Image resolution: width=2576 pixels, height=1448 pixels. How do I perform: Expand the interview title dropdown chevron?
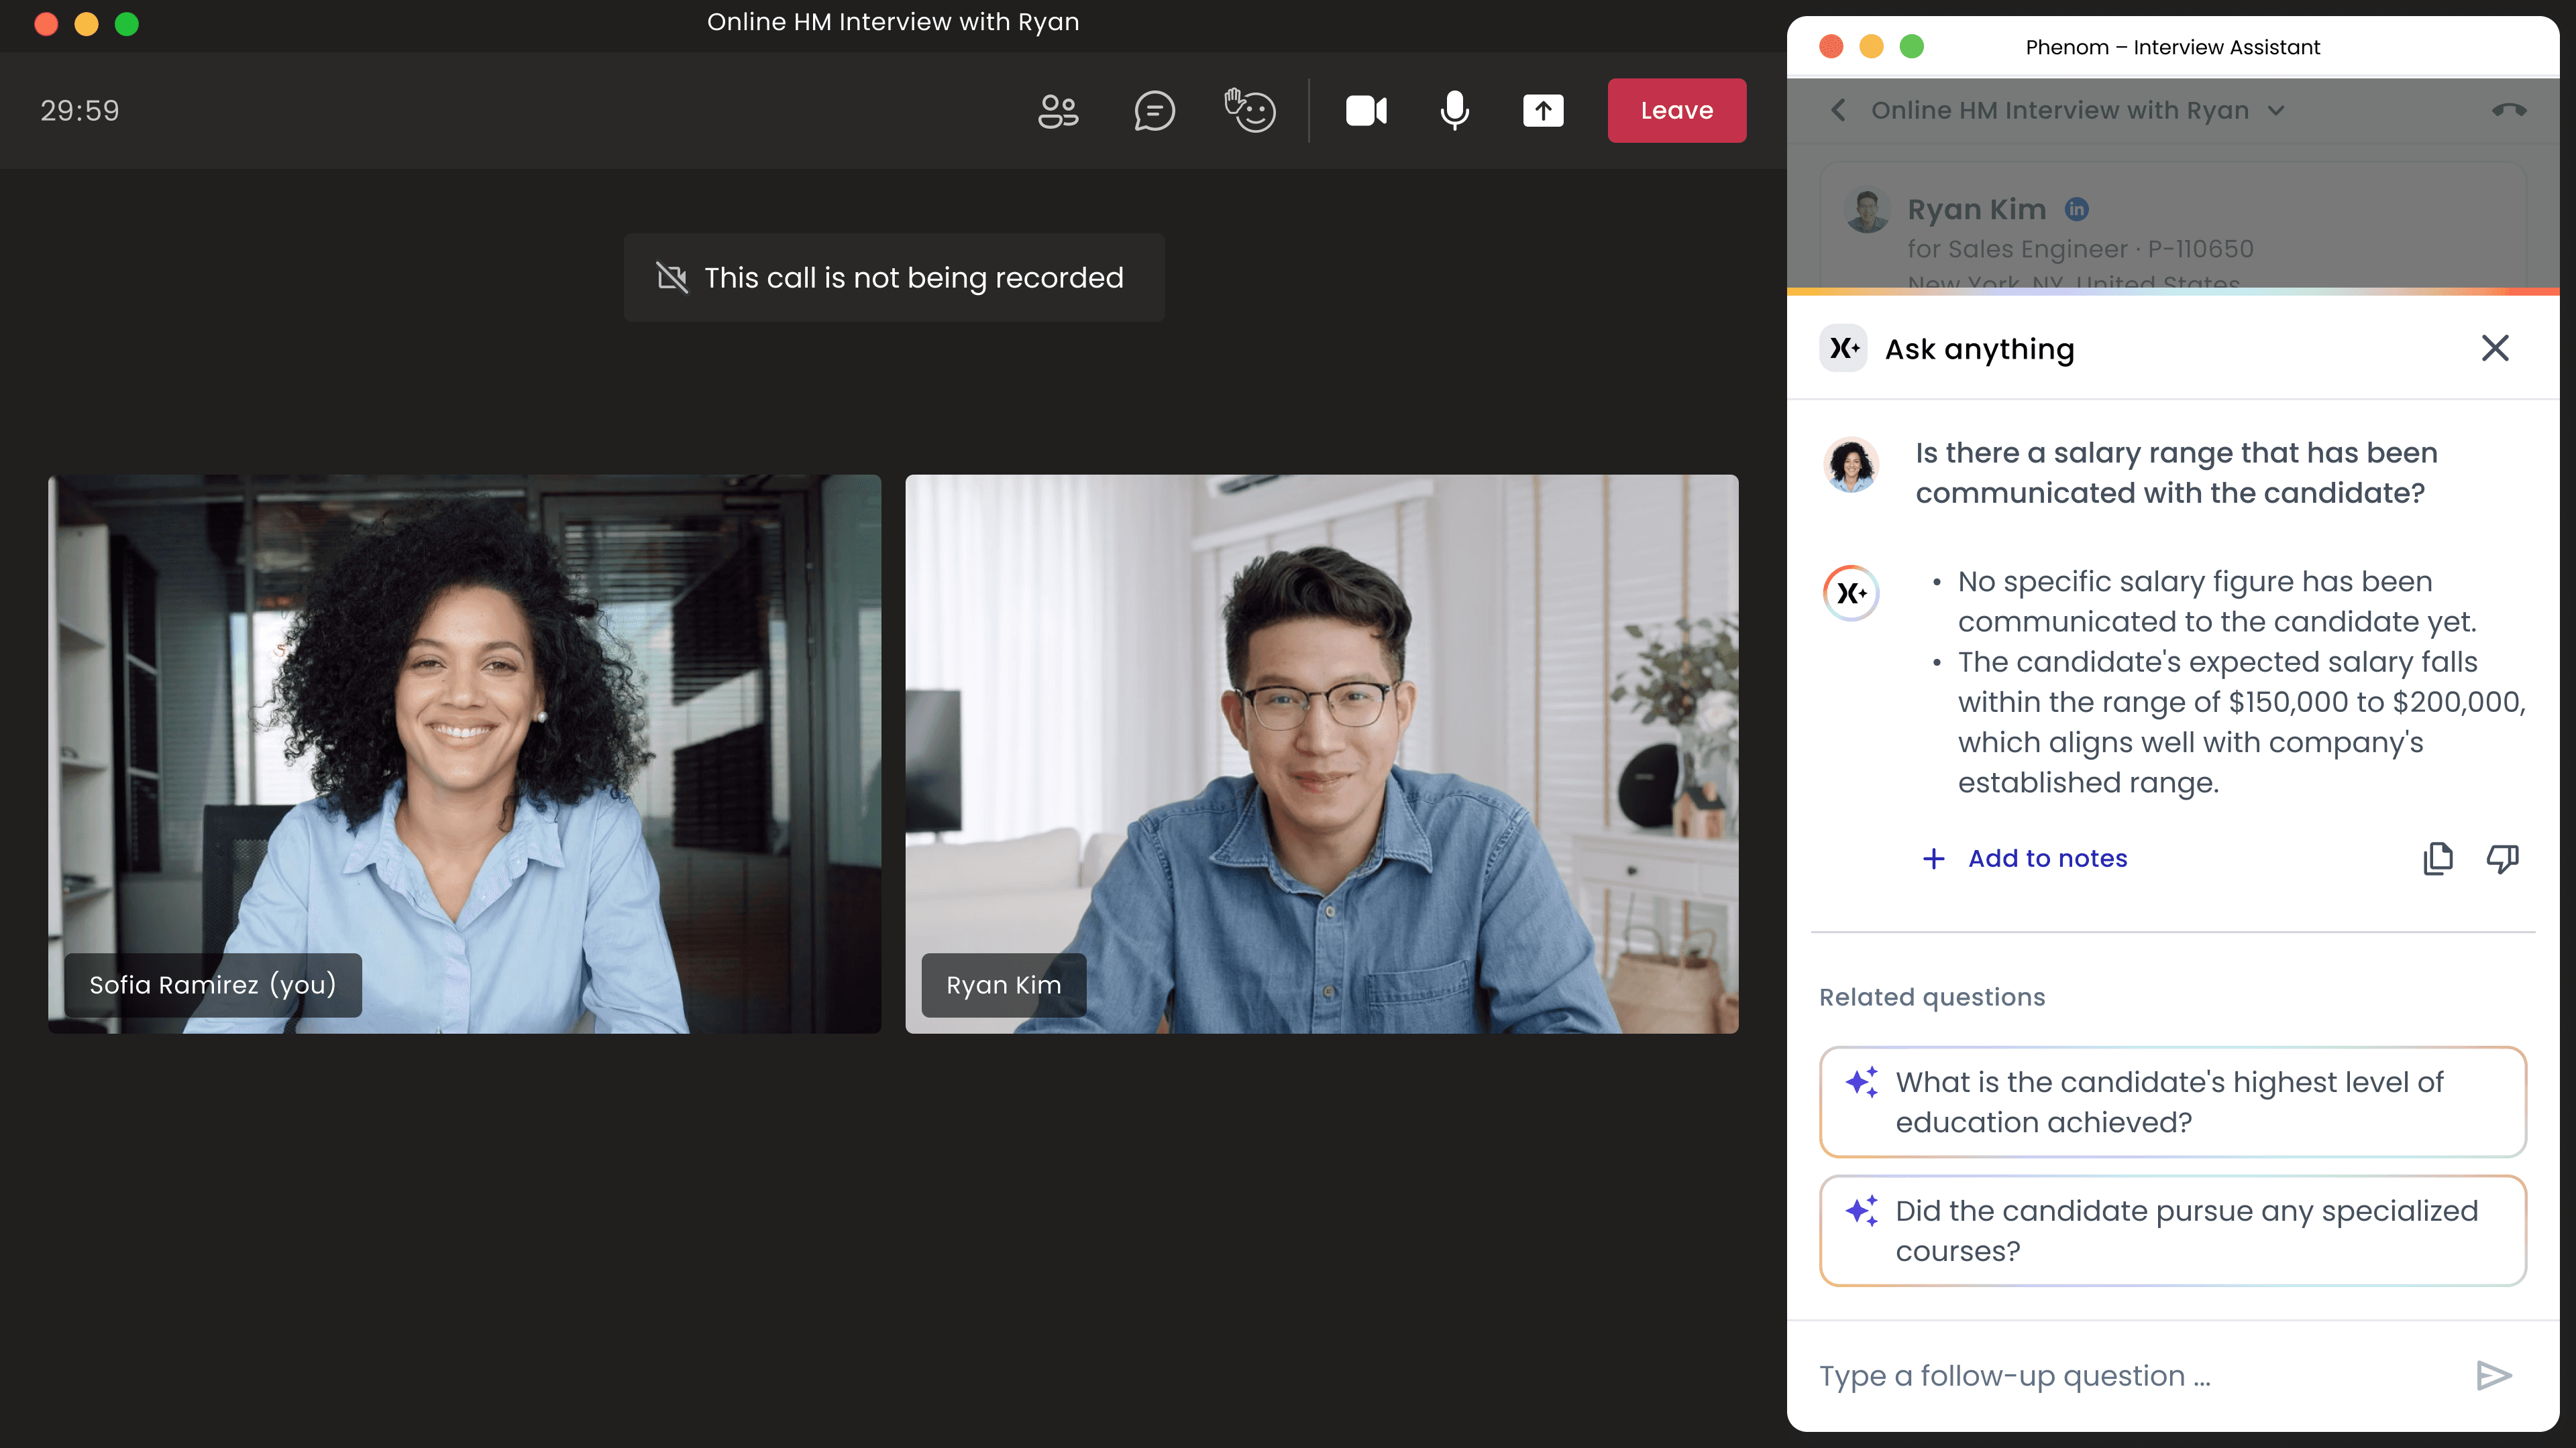click(x=2277, y=110)
